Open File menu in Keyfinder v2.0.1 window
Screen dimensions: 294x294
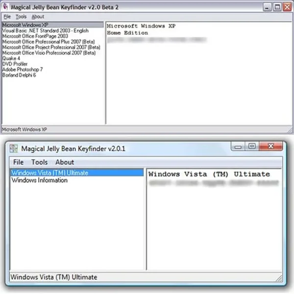(x=19, y=162)
